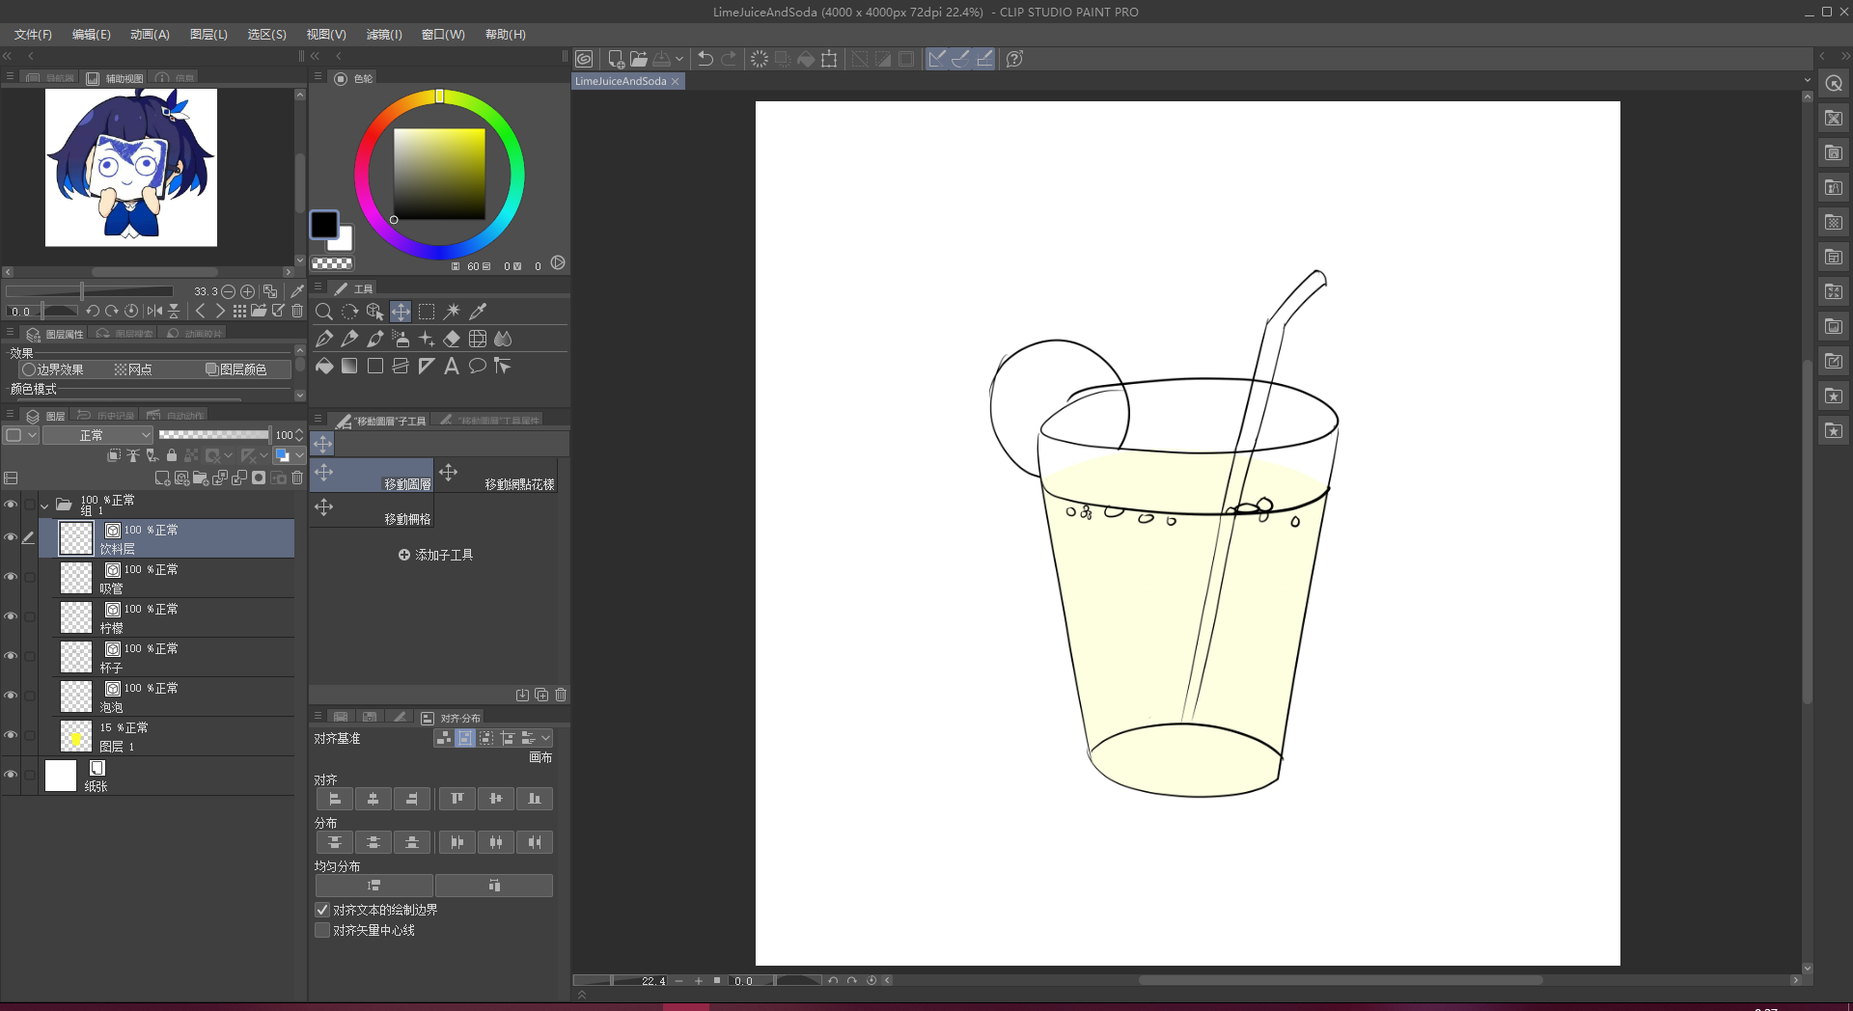Select the Text tool (A icon)
1853x1011 pixels.
[x=452, y=366]
